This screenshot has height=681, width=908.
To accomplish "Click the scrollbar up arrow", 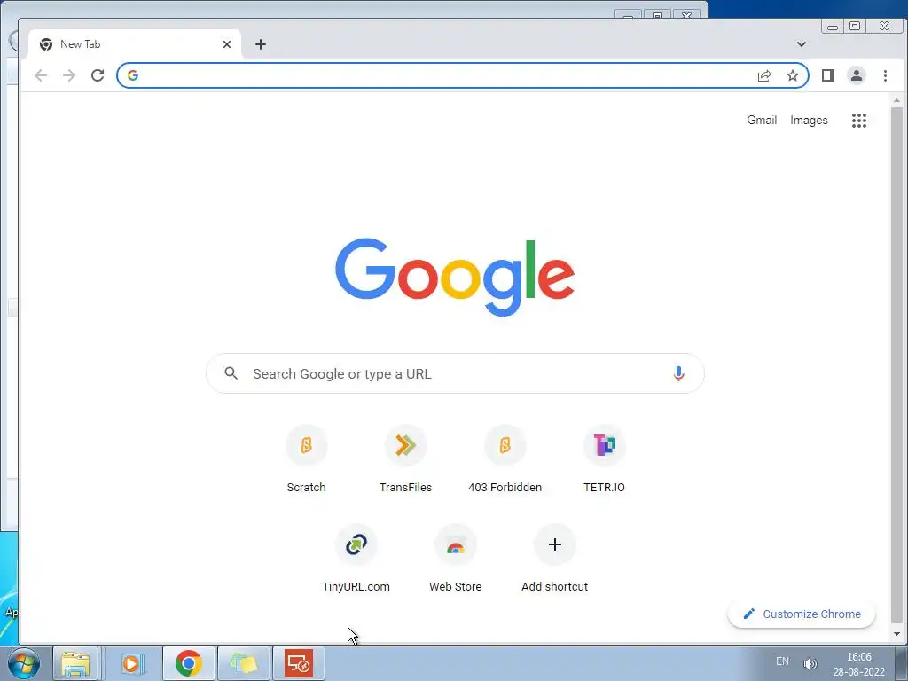I will tap(896, 101).
